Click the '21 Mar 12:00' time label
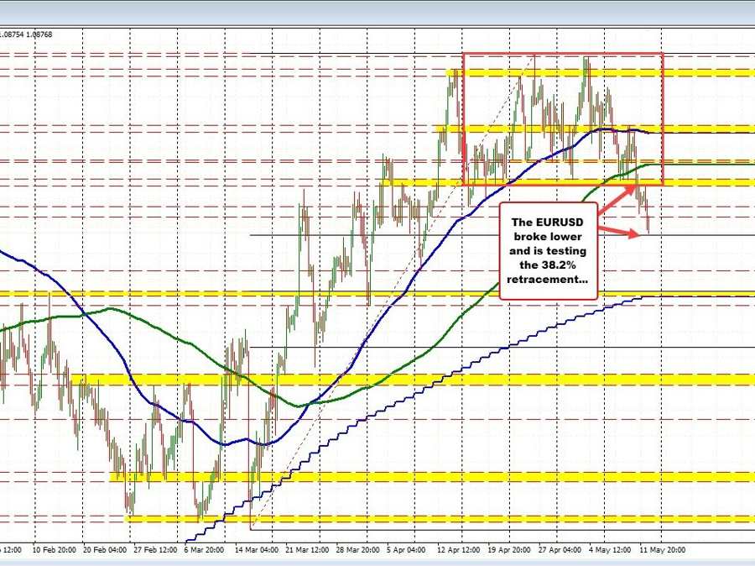The image size is (755, 566). (x=307, y=549)
